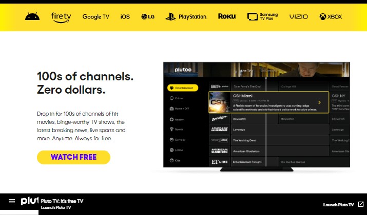367x215 pixels.
Task: Choose the Reality category
Action: click(x=177, y=119)
